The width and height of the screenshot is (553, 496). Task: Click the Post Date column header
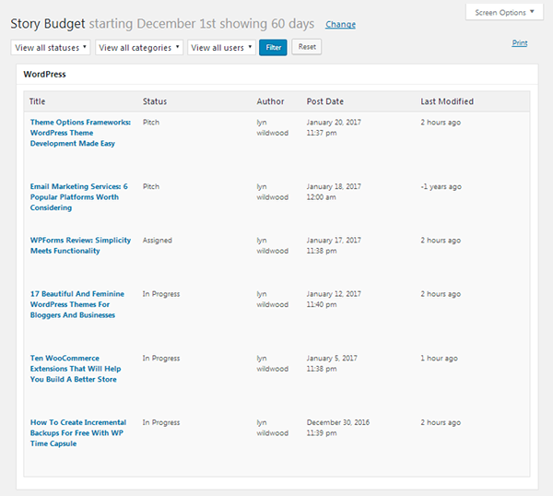coord(324,101)
